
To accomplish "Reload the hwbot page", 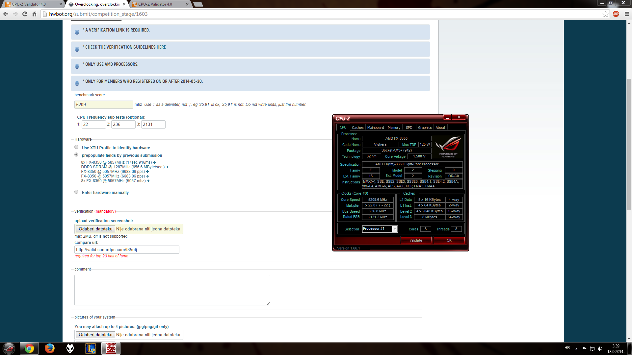I will coord(25,14).
